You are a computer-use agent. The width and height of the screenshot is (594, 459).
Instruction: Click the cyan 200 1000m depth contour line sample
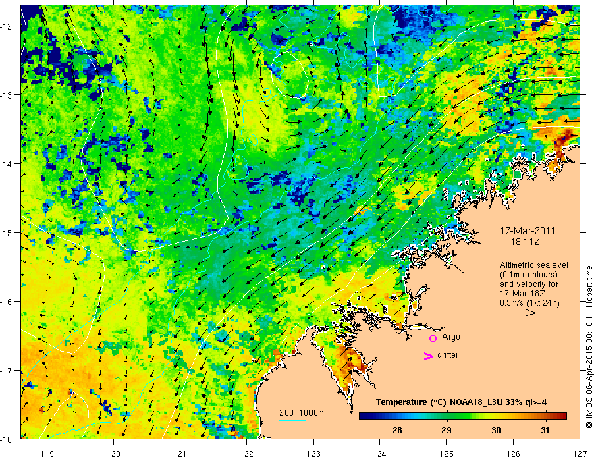[x=293, y=420]
